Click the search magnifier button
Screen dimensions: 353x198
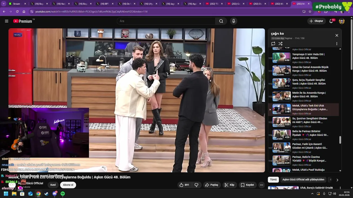(221, 21)
